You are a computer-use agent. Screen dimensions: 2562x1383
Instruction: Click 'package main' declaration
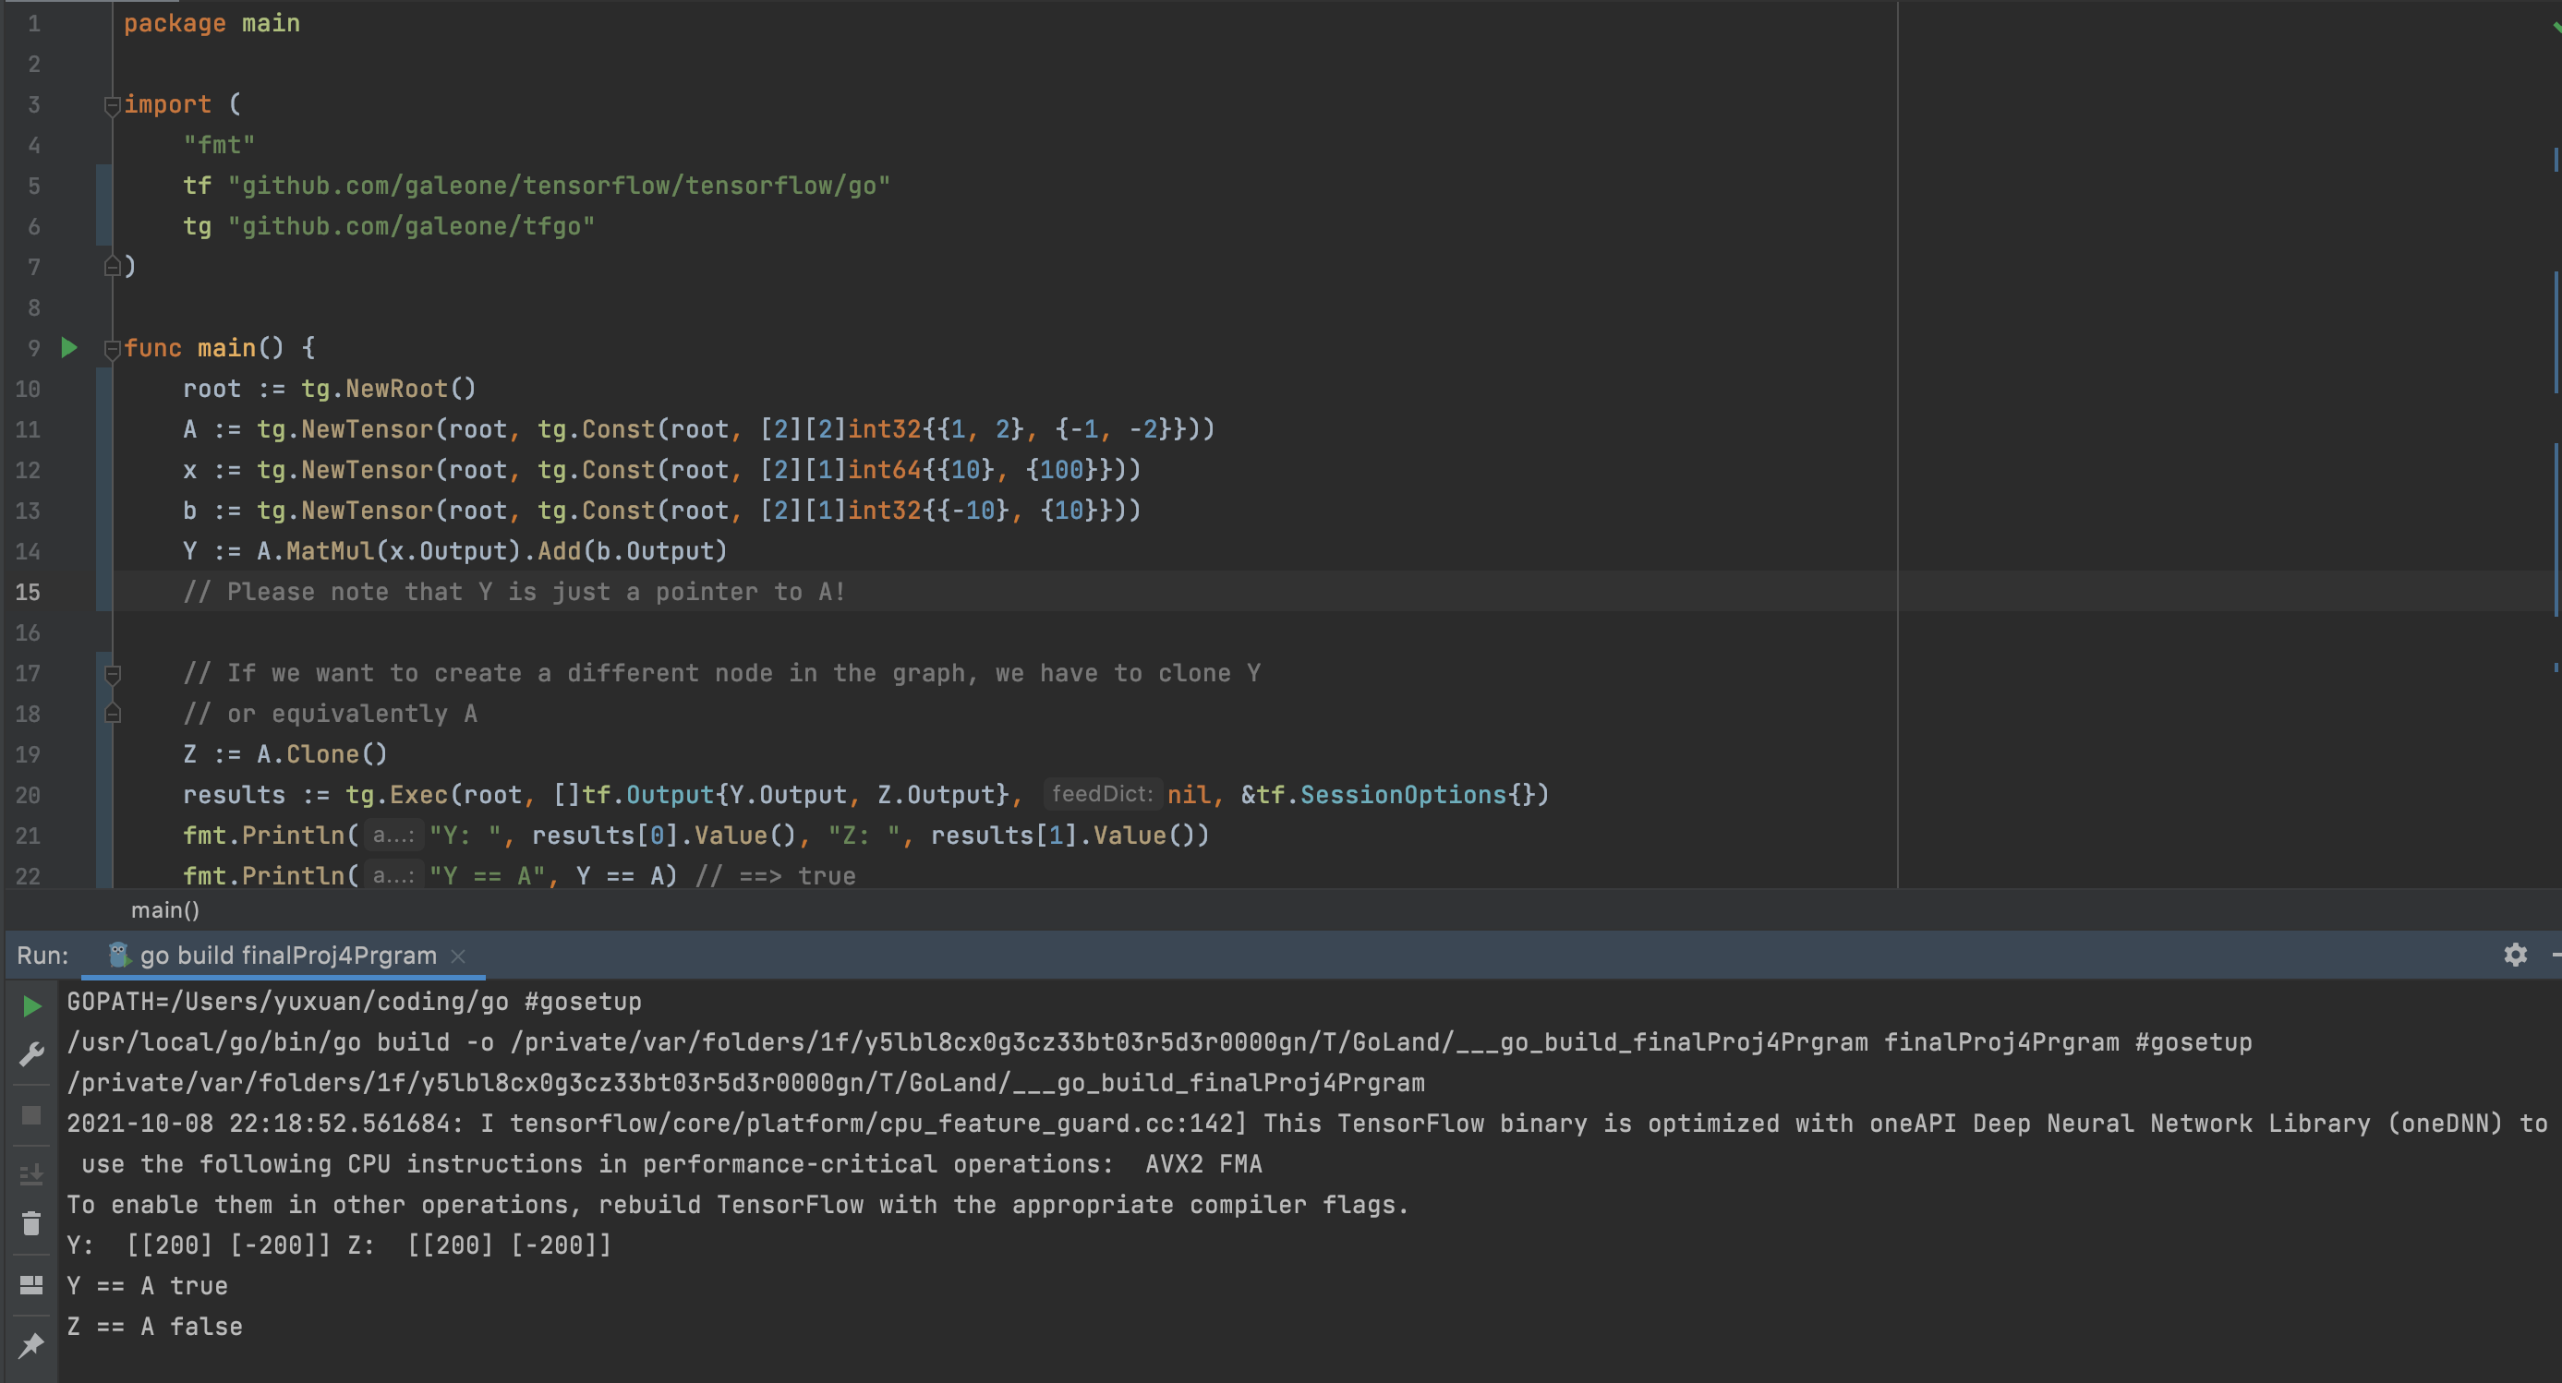211,23
